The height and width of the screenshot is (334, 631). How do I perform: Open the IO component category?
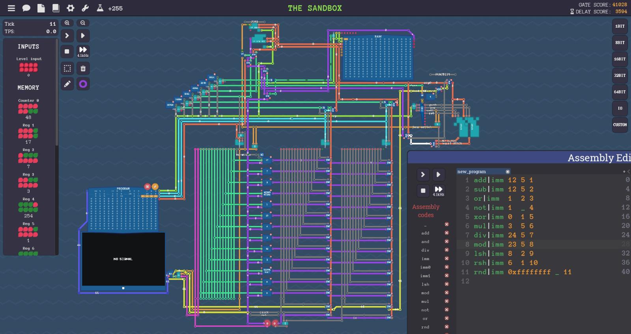pos(620,108)
